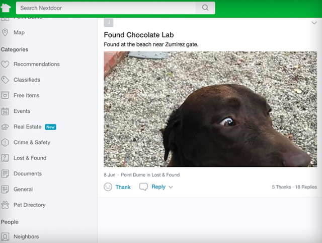Screen dimensions: 322x243
Task: Expand the Reply dropdown arrow
Action: (x=171, y=187)
